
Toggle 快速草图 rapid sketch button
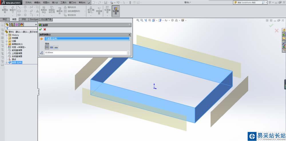coord(116,11)
